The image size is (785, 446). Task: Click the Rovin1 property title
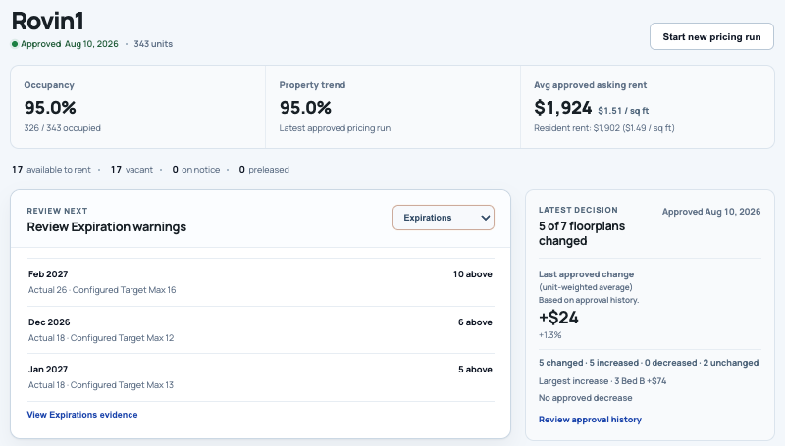click(x=47, y=21)
